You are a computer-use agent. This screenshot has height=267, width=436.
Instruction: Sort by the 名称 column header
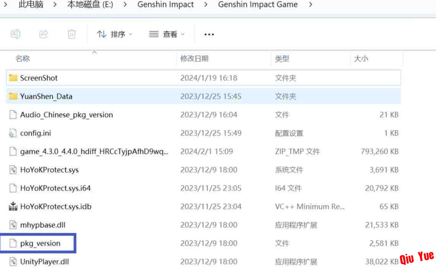23,59
